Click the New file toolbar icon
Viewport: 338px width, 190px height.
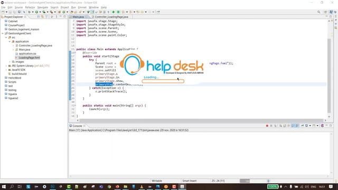coord(3,12)
